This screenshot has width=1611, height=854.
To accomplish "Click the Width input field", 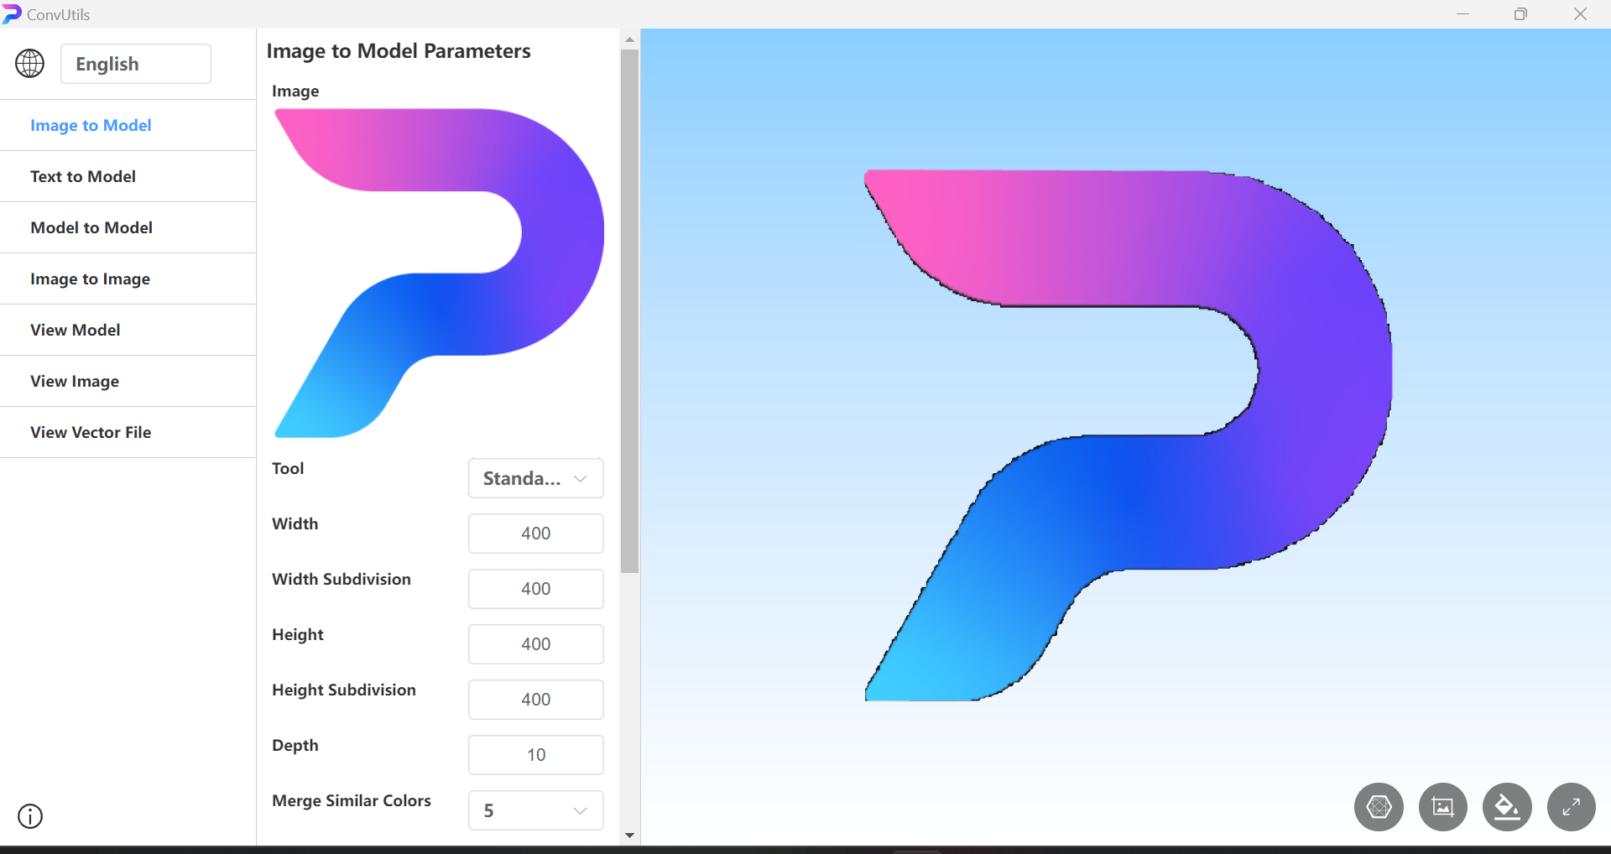I will (535, 534).
